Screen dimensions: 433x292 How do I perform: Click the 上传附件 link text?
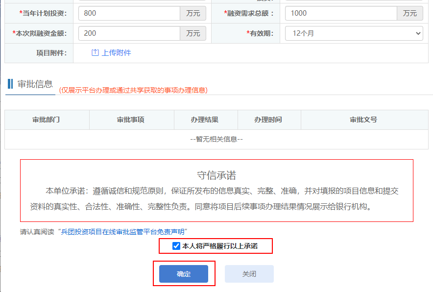[116, 53]
